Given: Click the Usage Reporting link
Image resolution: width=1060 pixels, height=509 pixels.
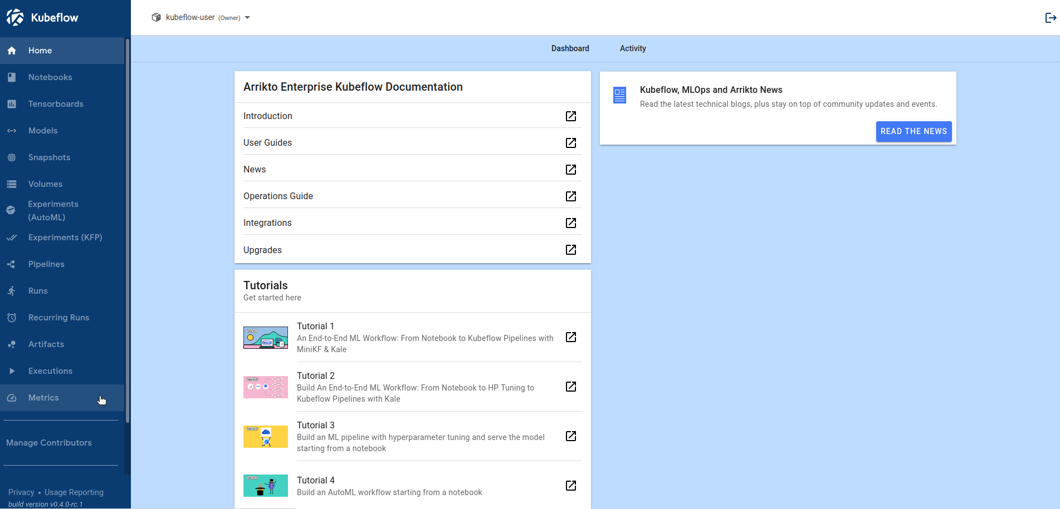Looking at the screenshot, I should (x=74, y=492).
